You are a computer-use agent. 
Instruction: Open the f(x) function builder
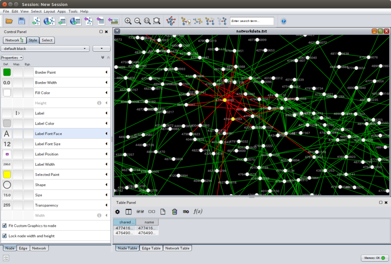198,212
